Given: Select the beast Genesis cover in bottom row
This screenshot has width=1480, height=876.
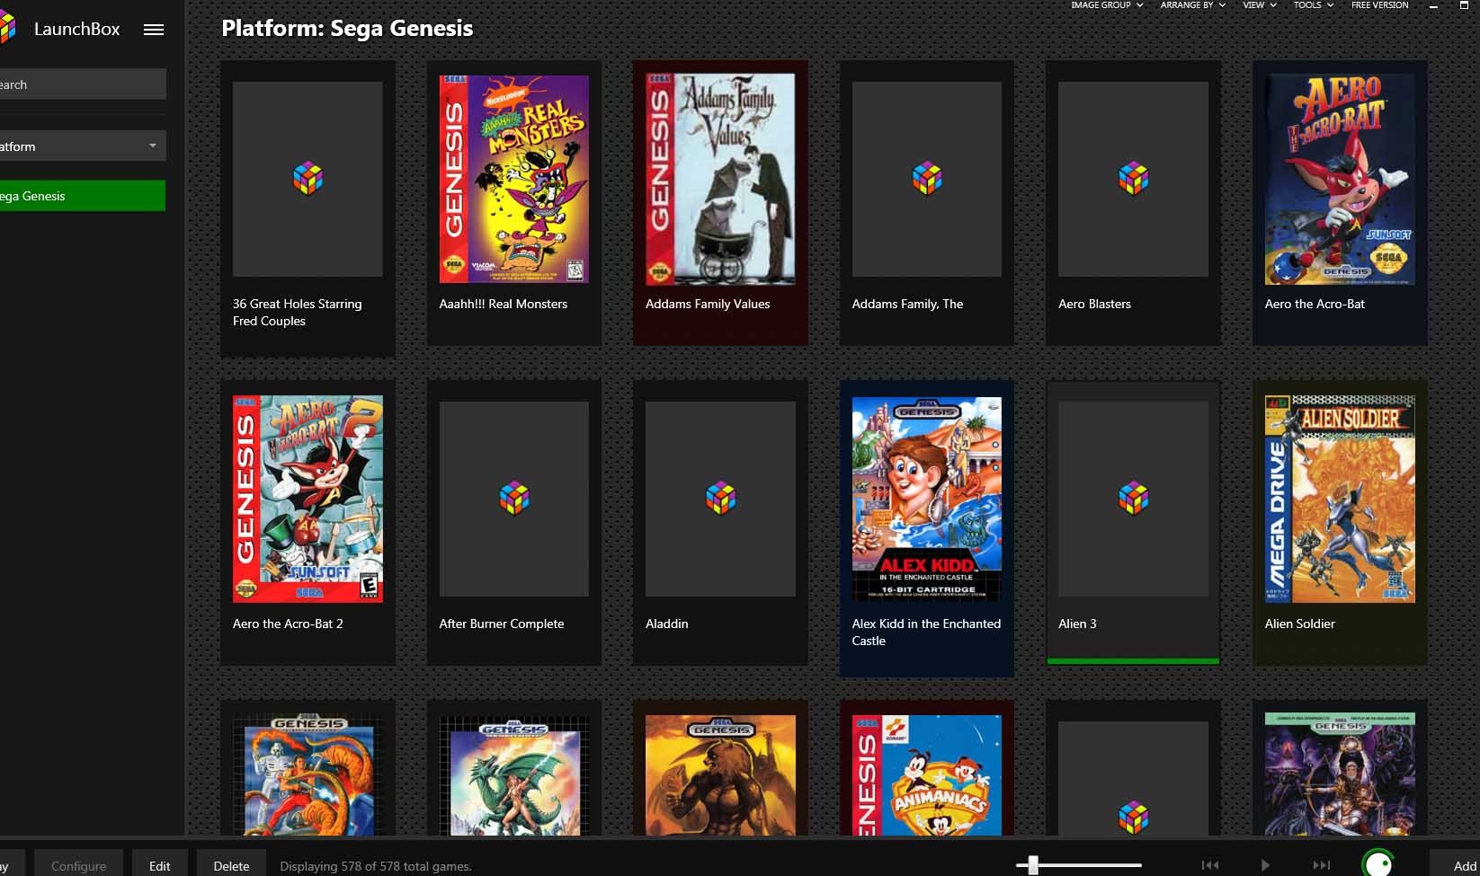Looking at the screenshot, I should [720, 775].
